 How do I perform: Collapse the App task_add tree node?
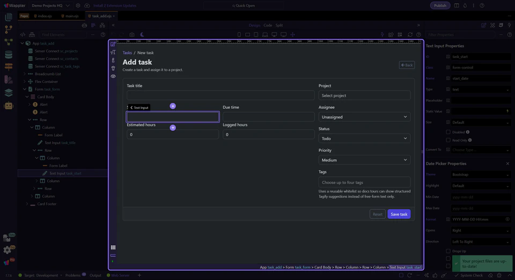23,43
